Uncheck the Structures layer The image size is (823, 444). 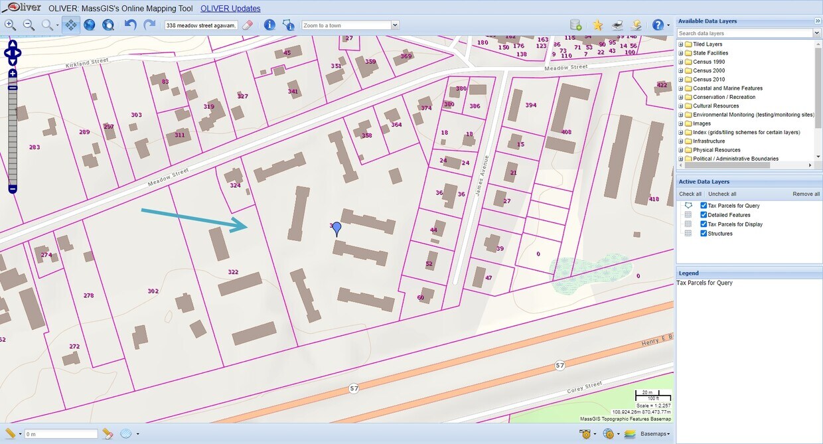704,234
